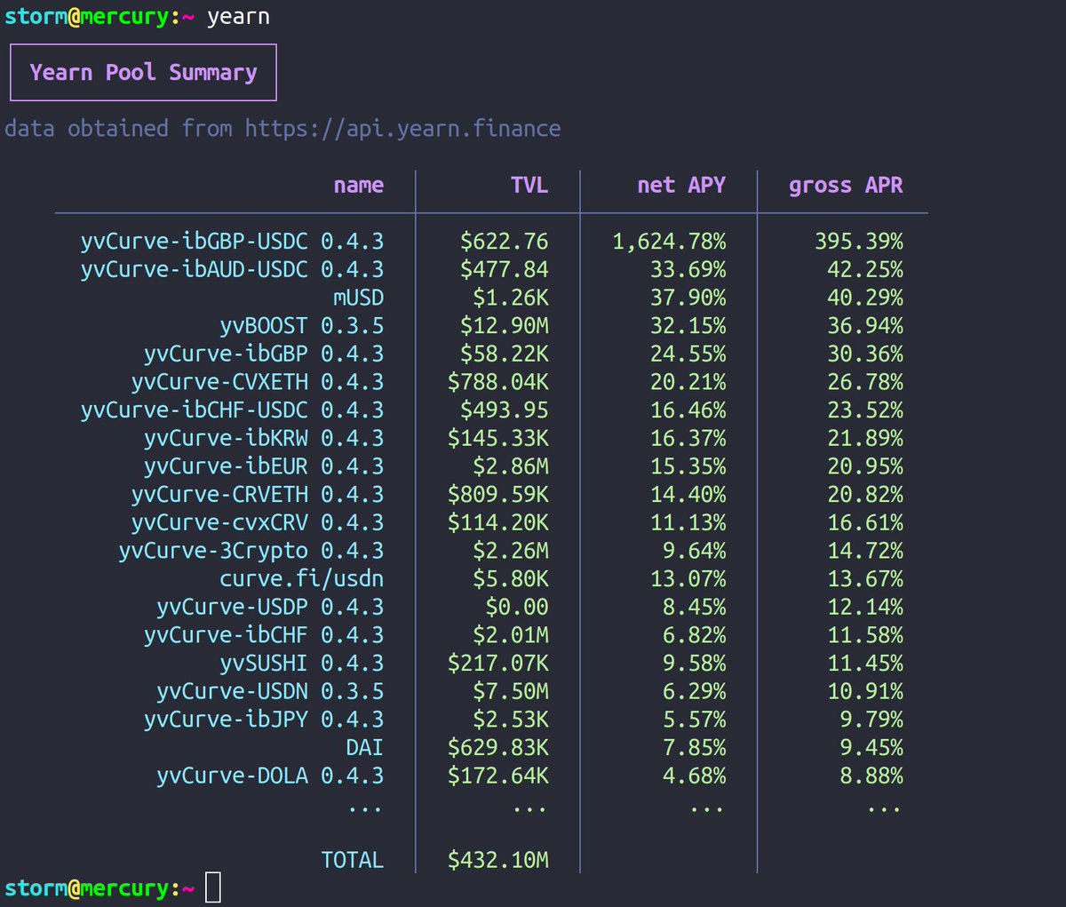
Task: Click the gross APR value 20.82%
Action: (865, 495)
